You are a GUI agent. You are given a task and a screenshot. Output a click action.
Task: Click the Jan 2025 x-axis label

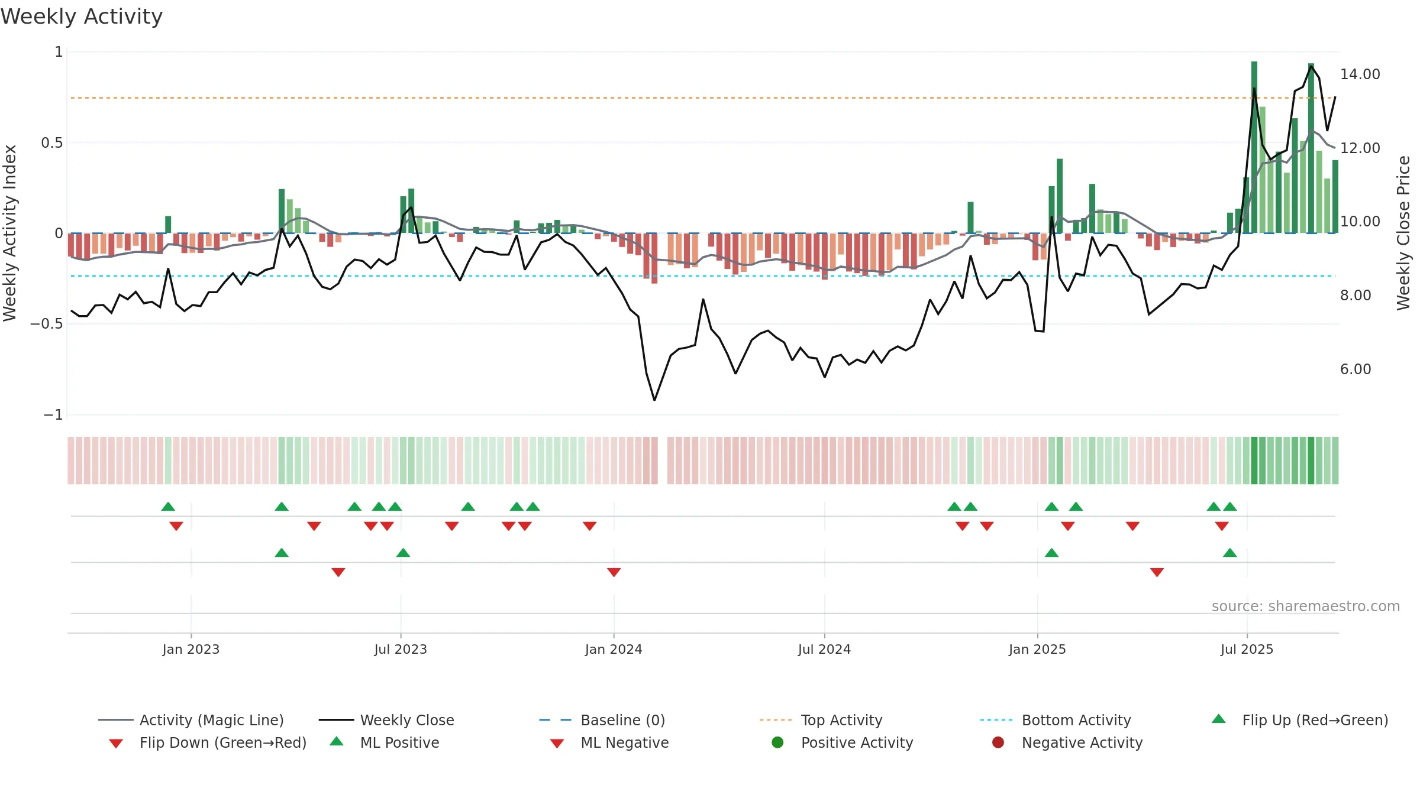1037,649
